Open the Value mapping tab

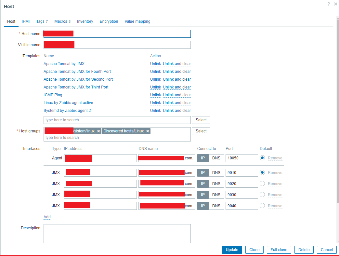point(137,21)
